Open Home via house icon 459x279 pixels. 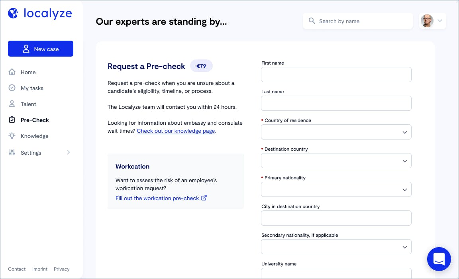pos(12,72)
